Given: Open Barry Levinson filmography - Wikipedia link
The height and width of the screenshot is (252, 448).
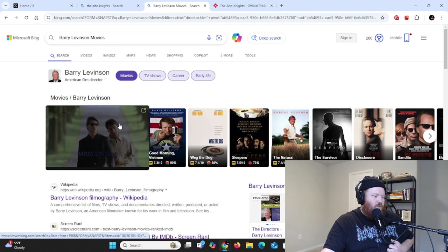Looking at the screenshot, I should [x=99, y=198].
